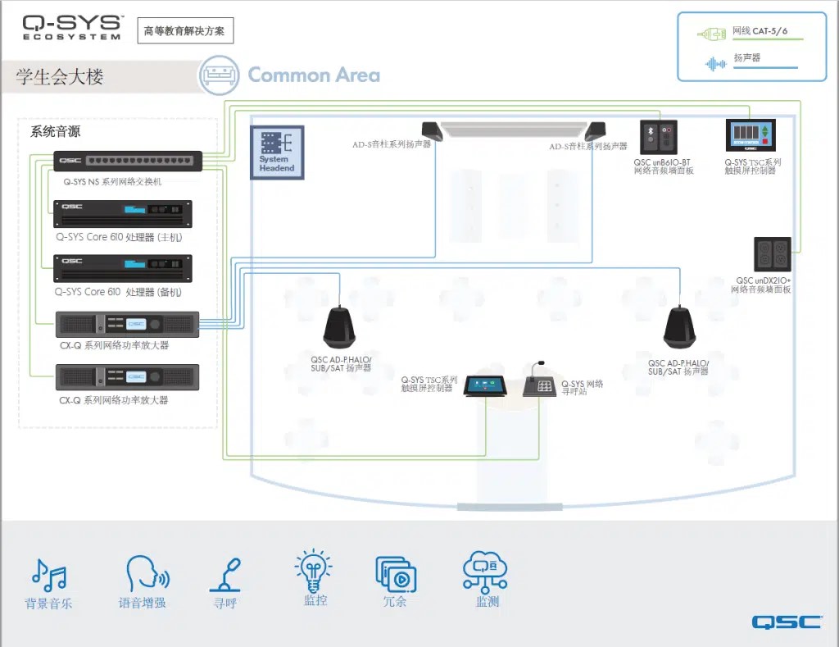The height and width of the screenshot is (647, 839).
Task: Click the Q-SYS Ecosystem logo
Action: coord(72,27)
